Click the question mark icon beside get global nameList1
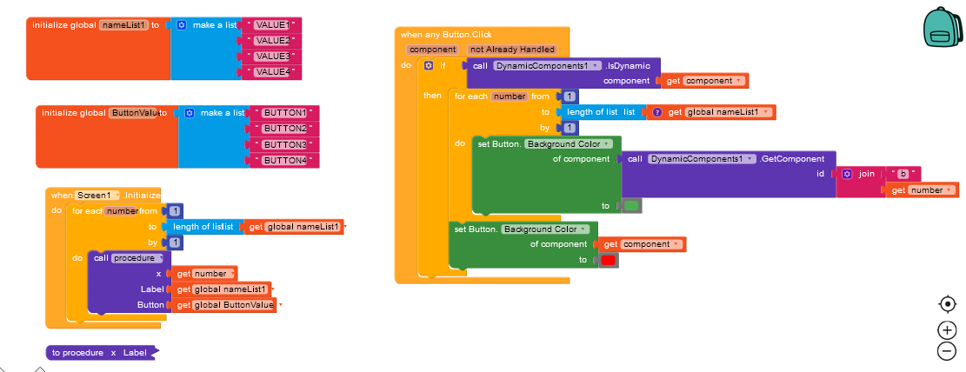This screenshot has width=966, height=372. (x=656, y=112)
